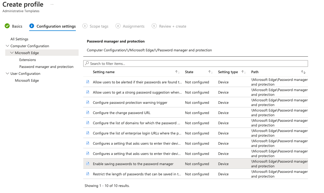Click the bold 'Password manager and protection' heading

[x=116, y=41]
